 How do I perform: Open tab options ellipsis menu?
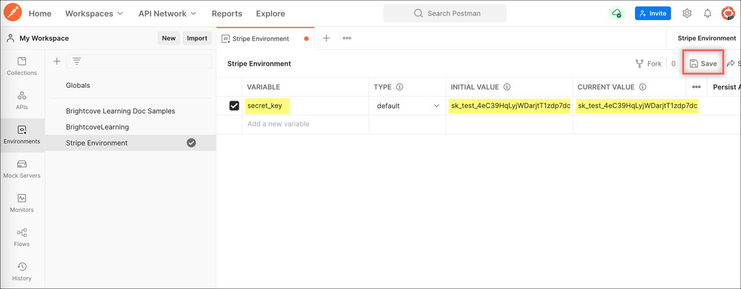(347, 38)
